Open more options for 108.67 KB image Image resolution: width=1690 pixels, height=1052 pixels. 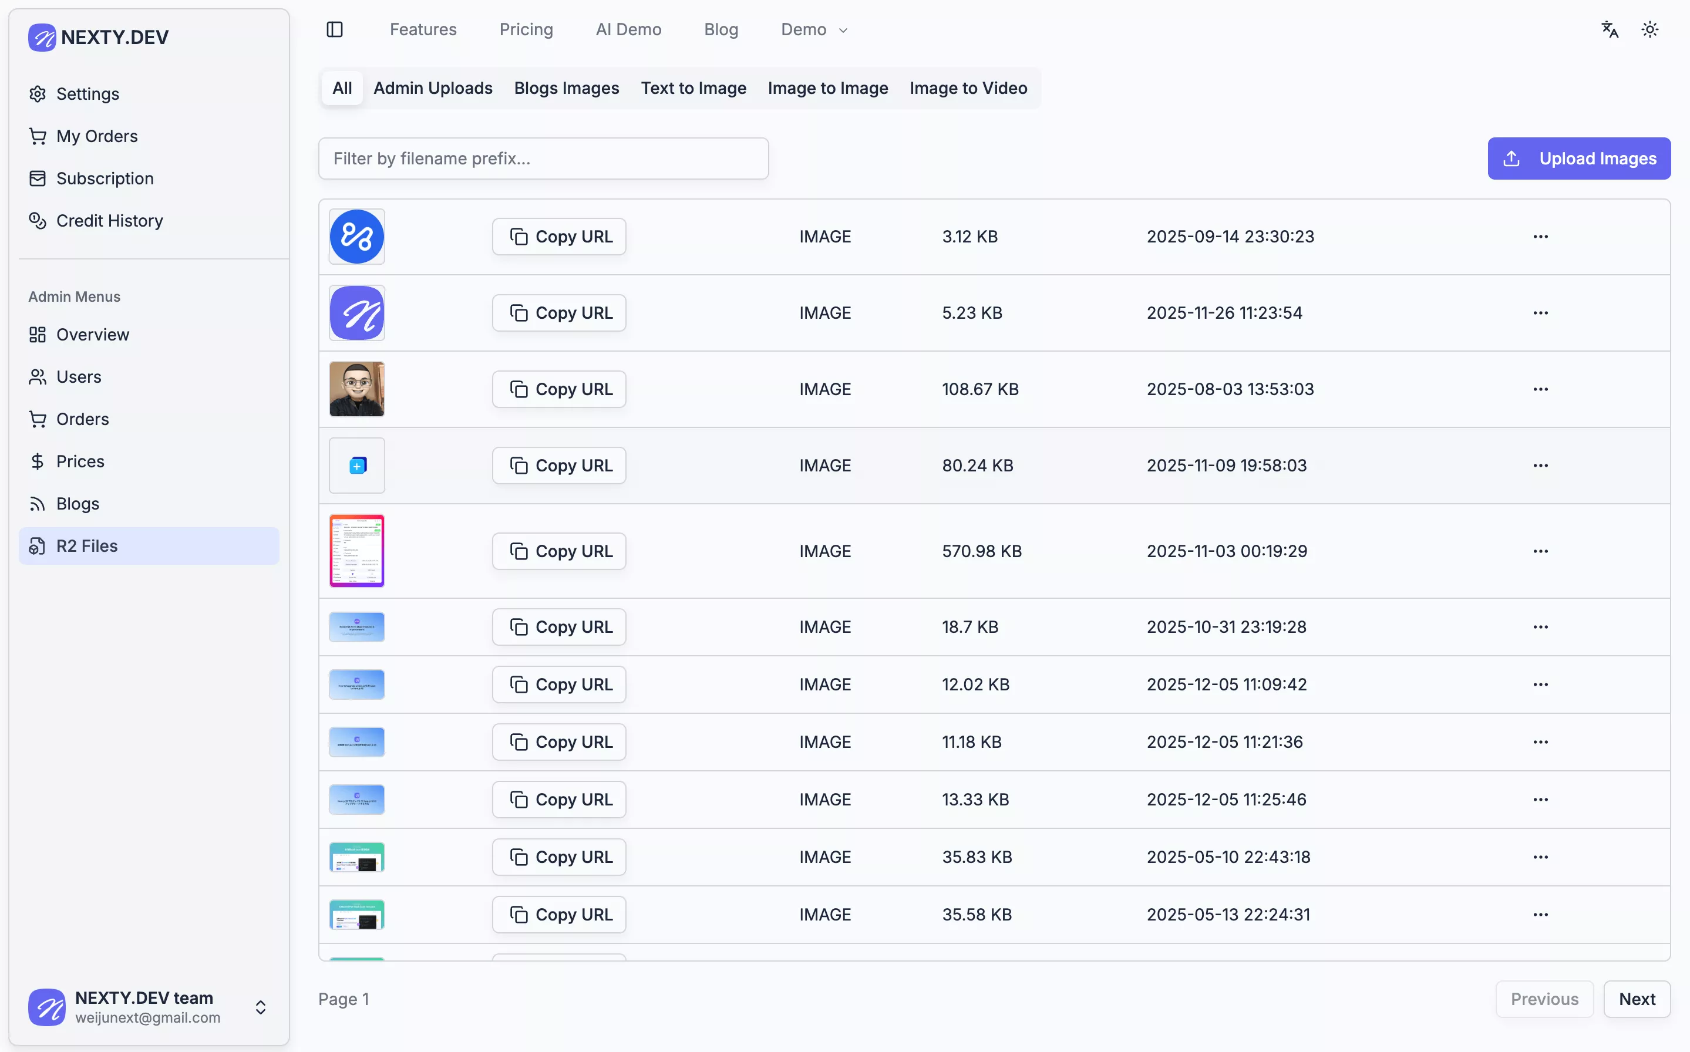(x=1540, y=389)
